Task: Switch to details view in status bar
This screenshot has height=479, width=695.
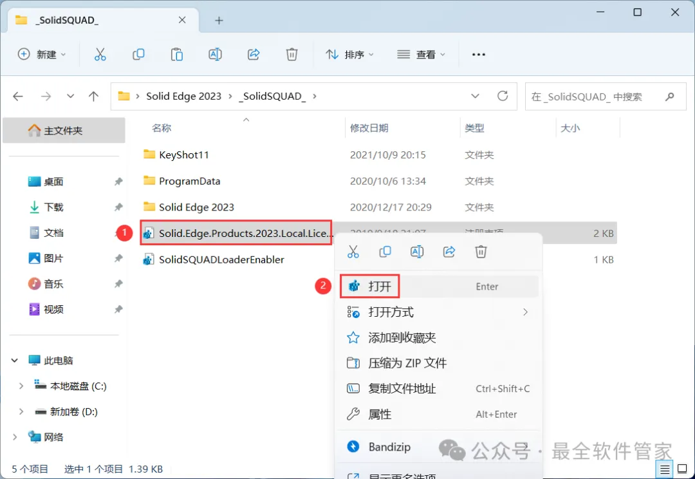Action: click(665, 469)
